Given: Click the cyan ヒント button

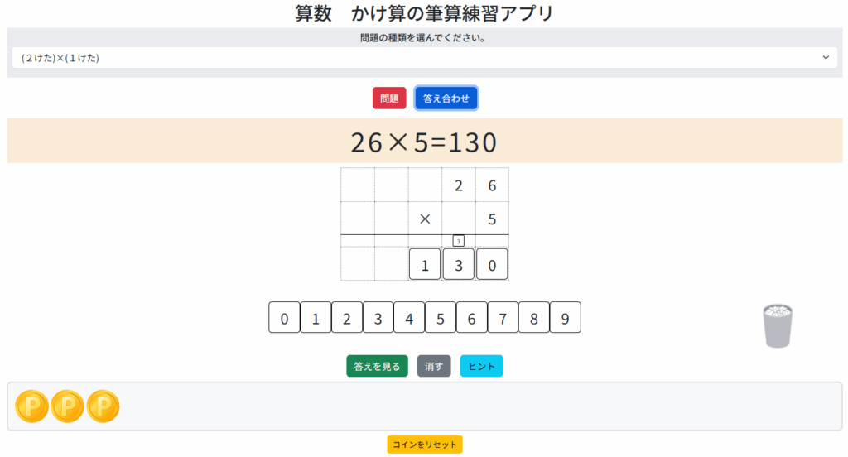Looking at the screenshot, I should pos(481,366).
